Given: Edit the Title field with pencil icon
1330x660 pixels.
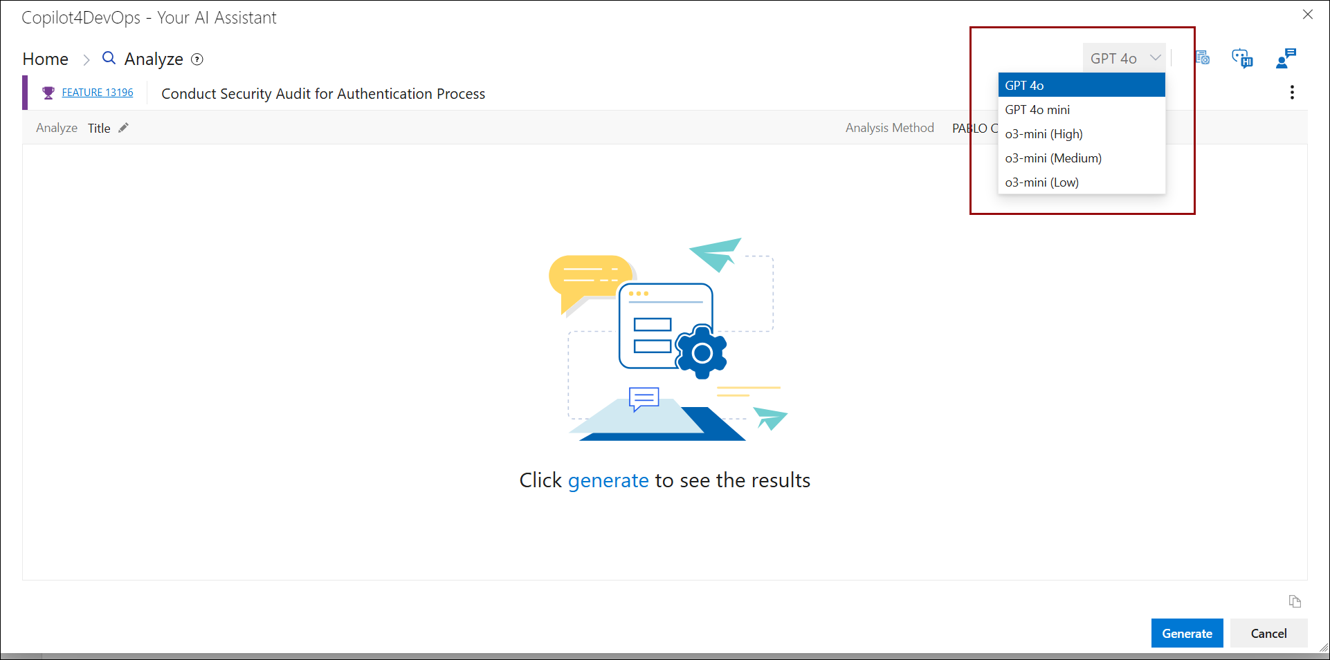Looking at the screenshot, I should click(124, 128).
